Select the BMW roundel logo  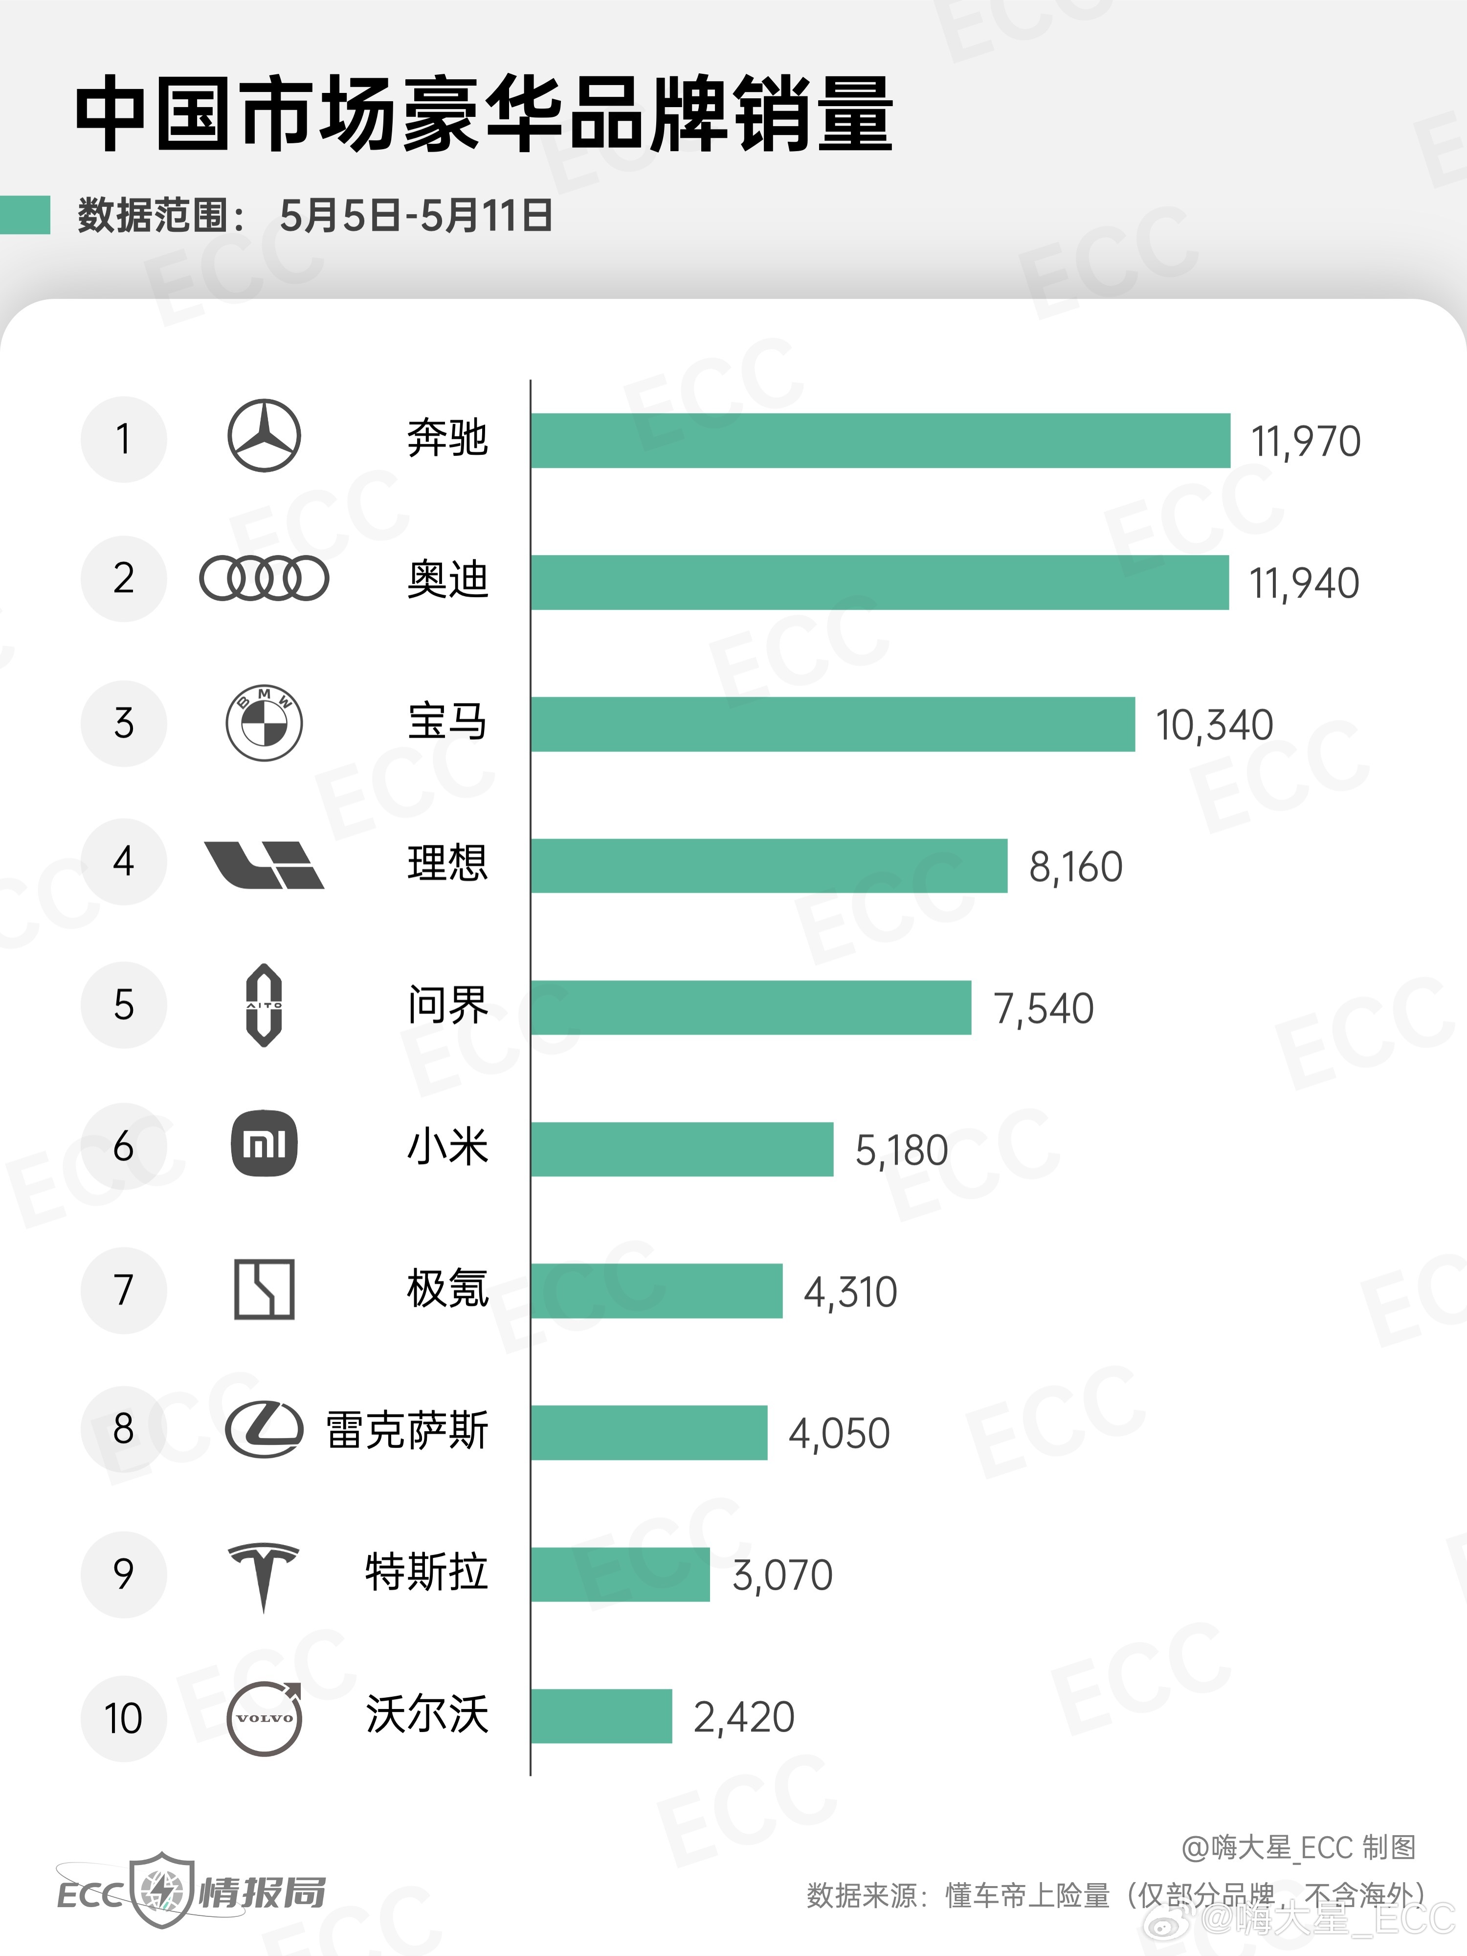pos(265,722)
